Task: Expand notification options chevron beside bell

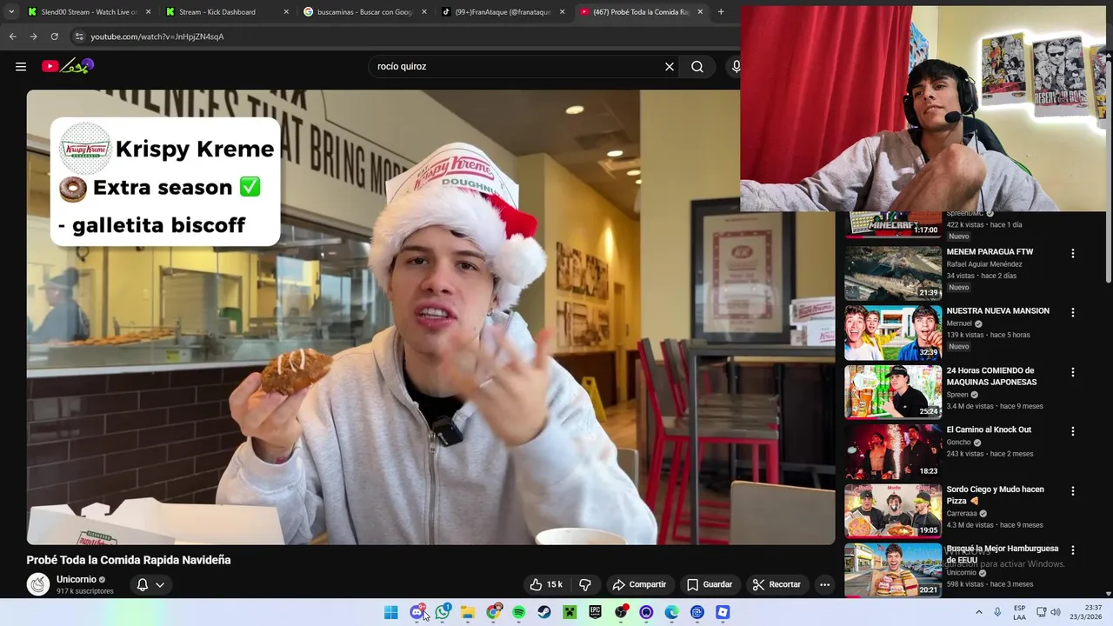Action: point(160,584)
